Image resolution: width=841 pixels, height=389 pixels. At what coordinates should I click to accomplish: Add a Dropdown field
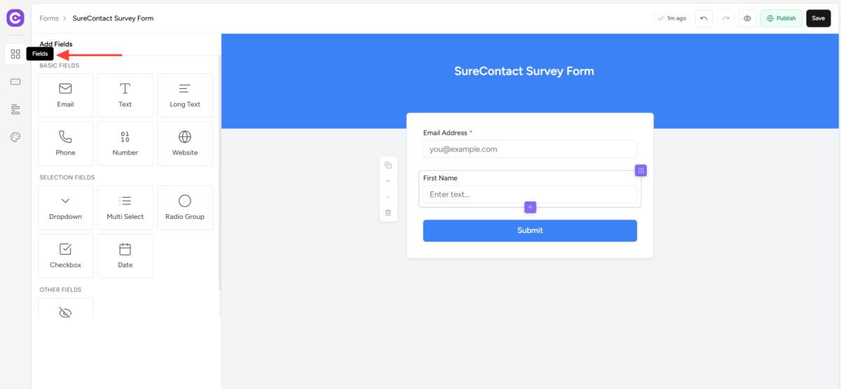click(65, 207)
